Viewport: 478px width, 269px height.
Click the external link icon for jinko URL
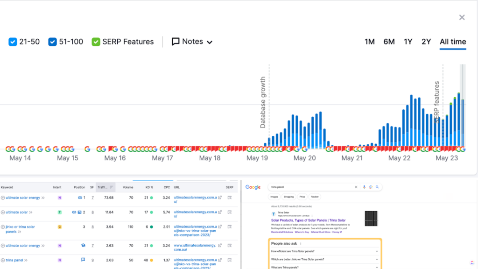coord(220,227)
